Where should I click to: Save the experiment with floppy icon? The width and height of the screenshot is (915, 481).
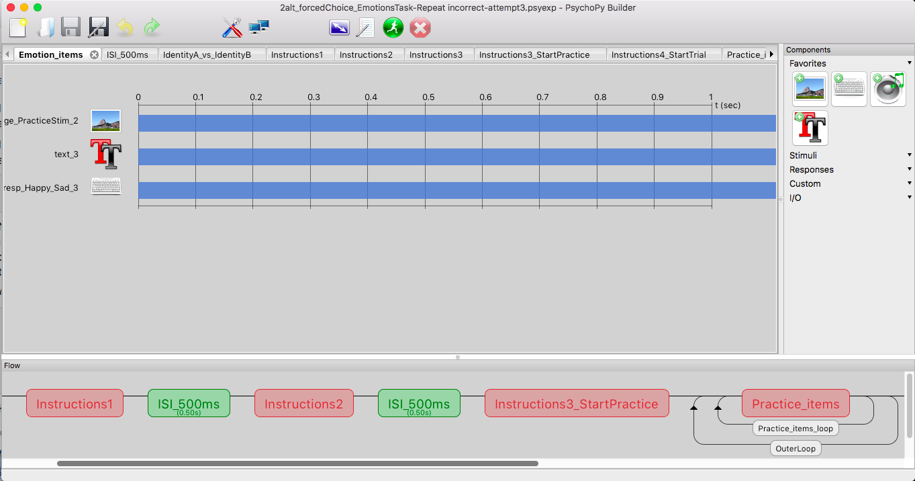point(71,28)
